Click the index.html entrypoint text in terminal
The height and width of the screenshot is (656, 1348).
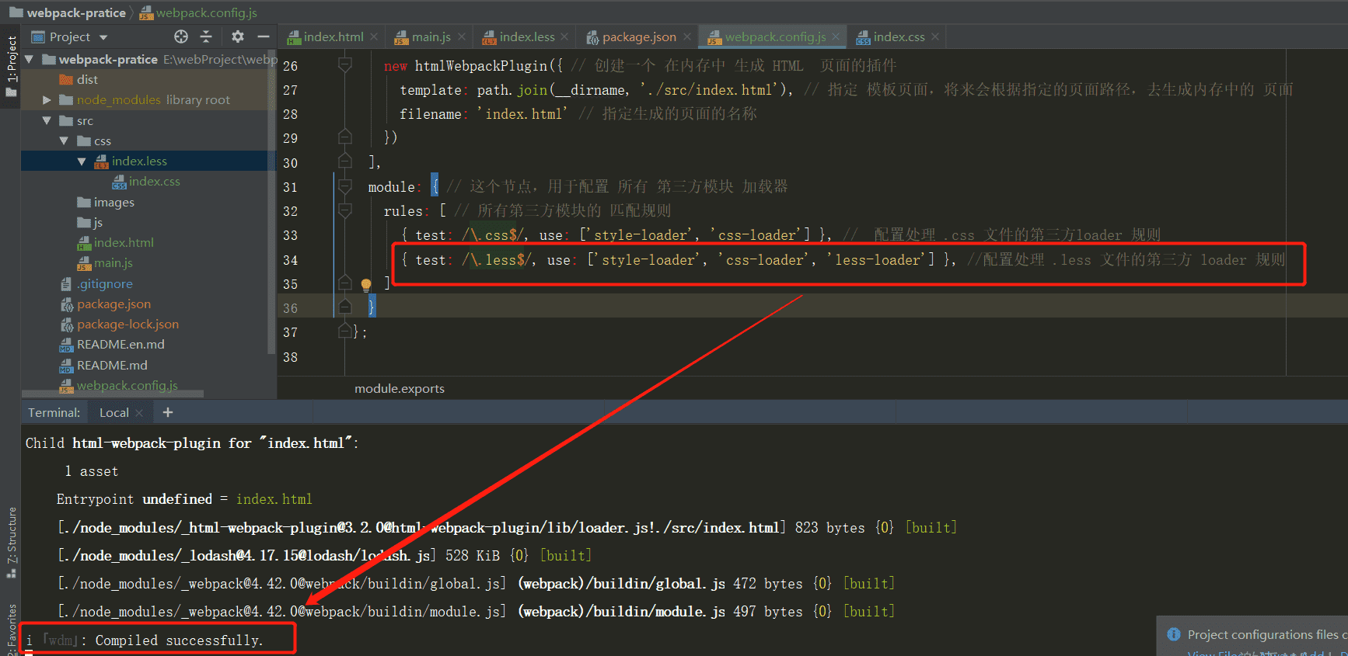(x=274, y=499)
